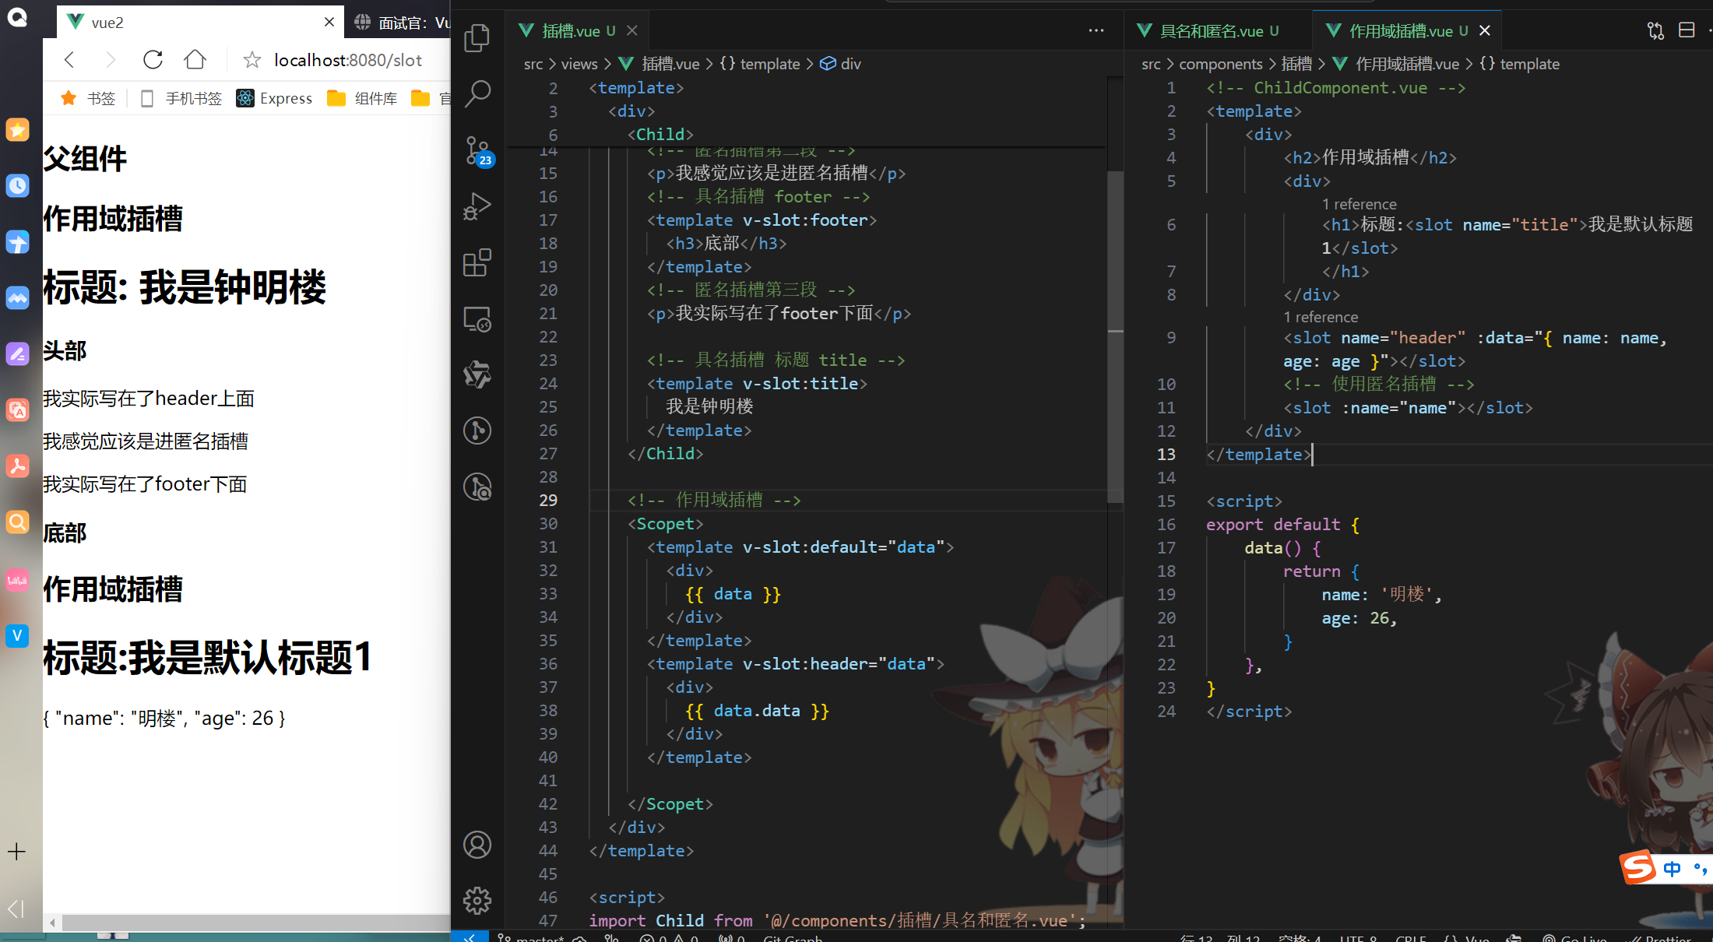The image size is (1713, 942).
Task: Close the vue2 browser tab
Action: coord(329,22)
